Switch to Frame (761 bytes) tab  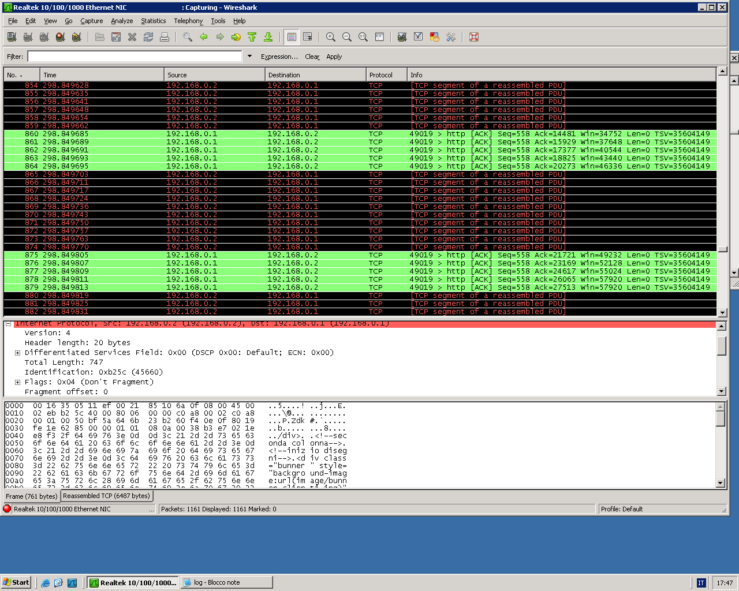click(x=32, y=496)
